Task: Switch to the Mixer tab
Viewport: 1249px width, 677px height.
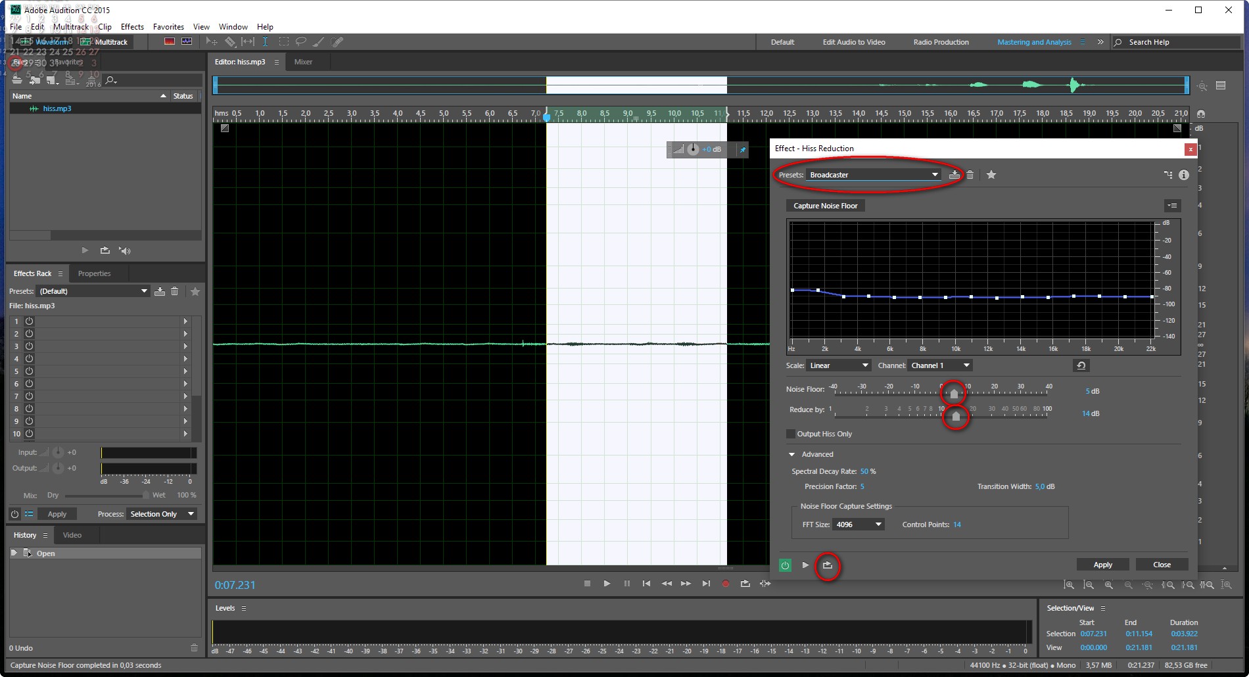Action: (x=303, y=62)
